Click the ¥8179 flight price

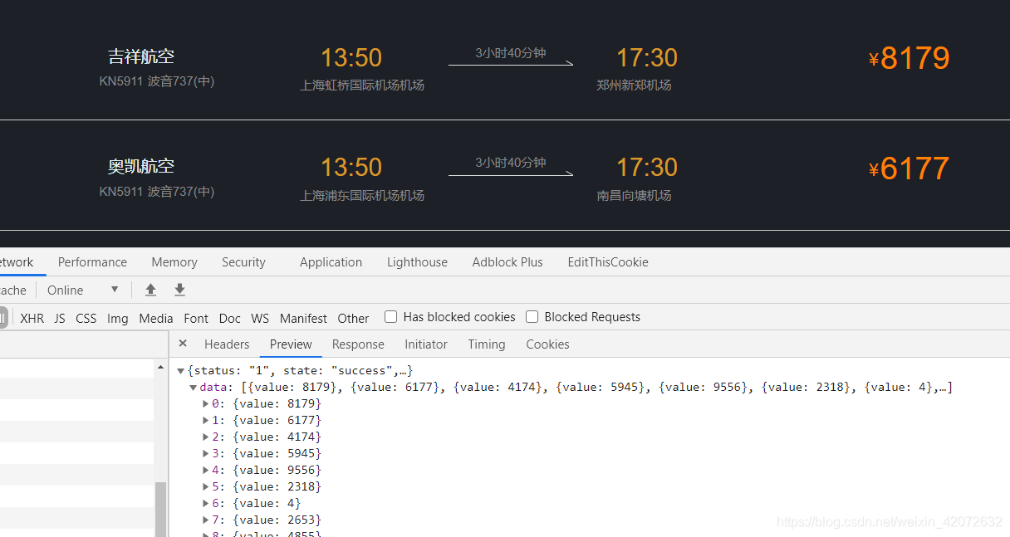point(909,58)
